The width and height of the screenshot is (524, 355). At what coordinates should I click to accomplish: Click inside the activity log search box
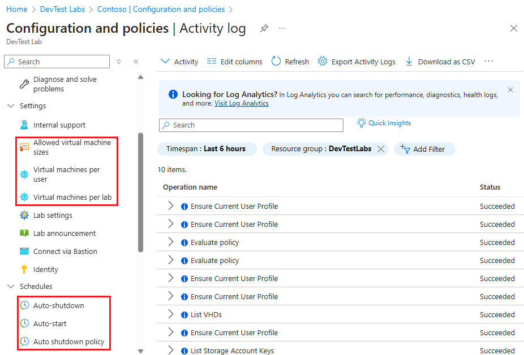click(x=251, y=125)
